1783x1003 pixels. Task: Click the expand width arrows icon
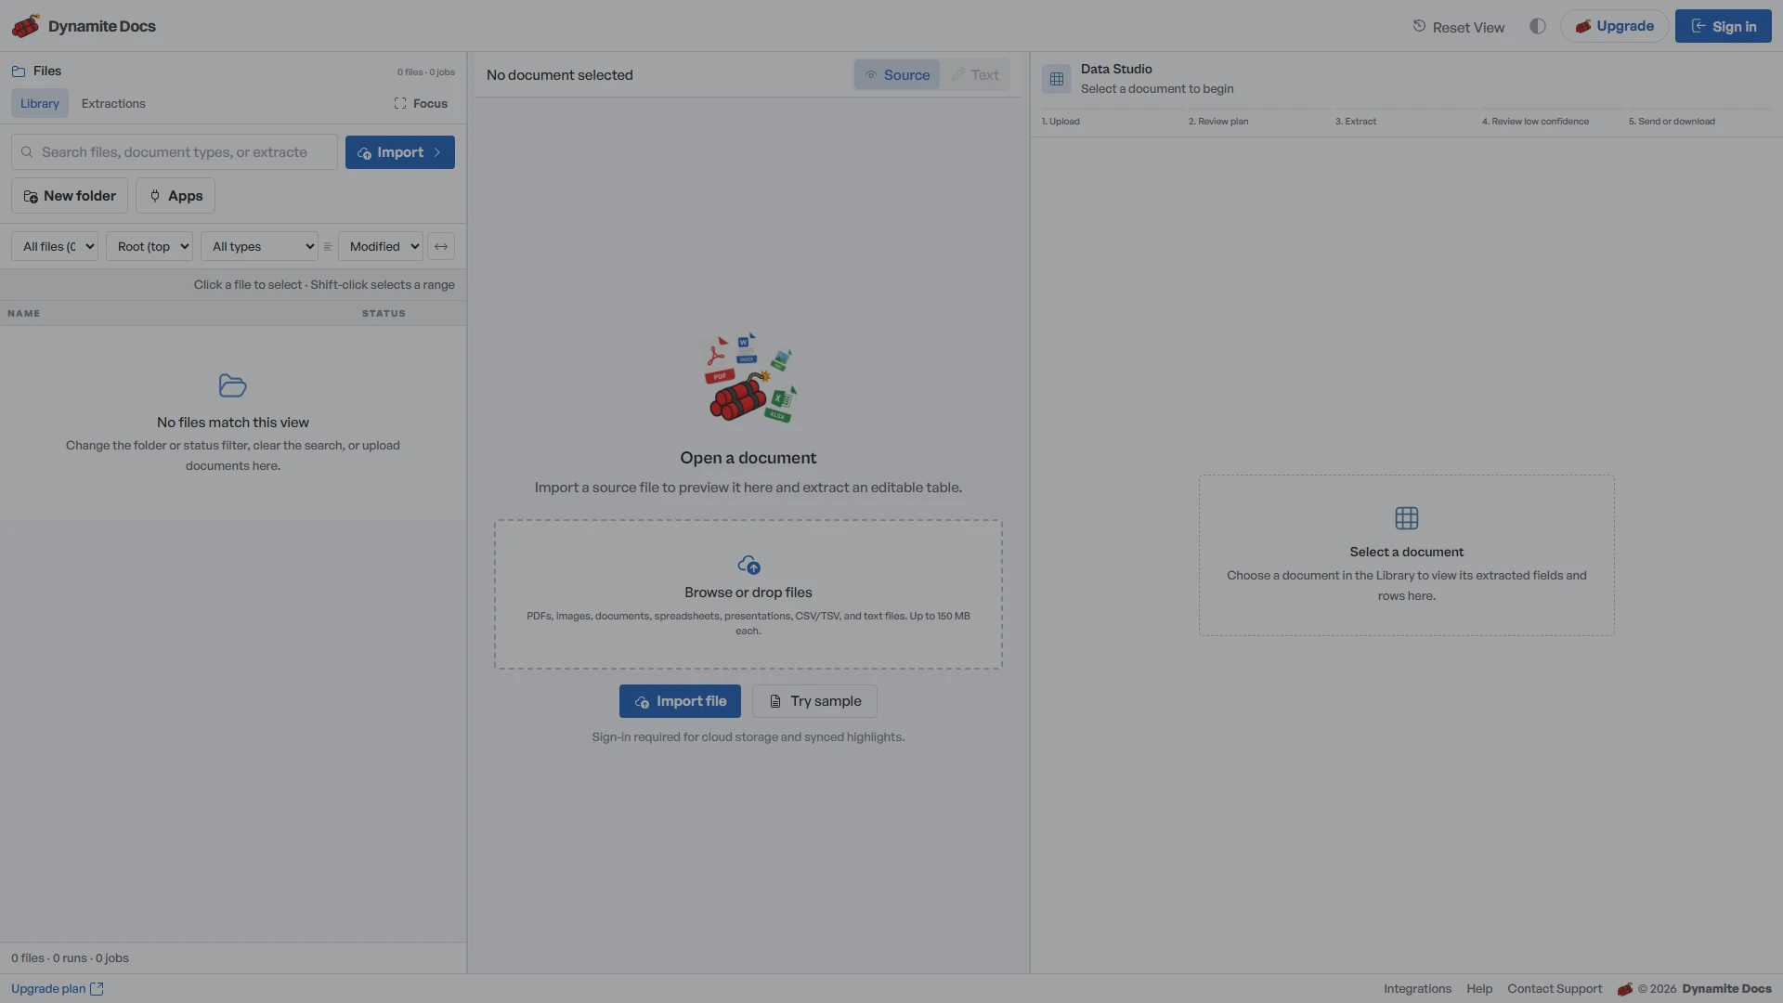click(x=441, y=246)
